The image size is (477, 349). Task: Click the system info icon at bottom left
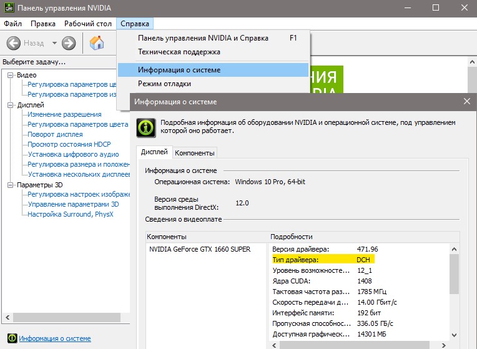12,338
